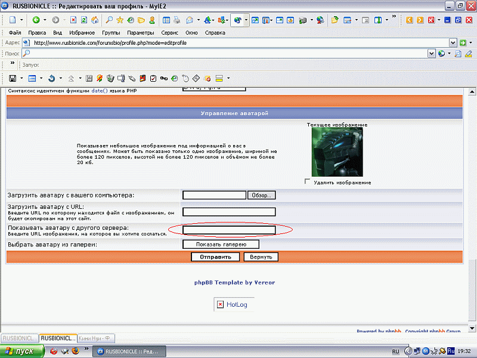
Task: Click the yellow folder toolbar icon
Action: (x=141, y=20)
